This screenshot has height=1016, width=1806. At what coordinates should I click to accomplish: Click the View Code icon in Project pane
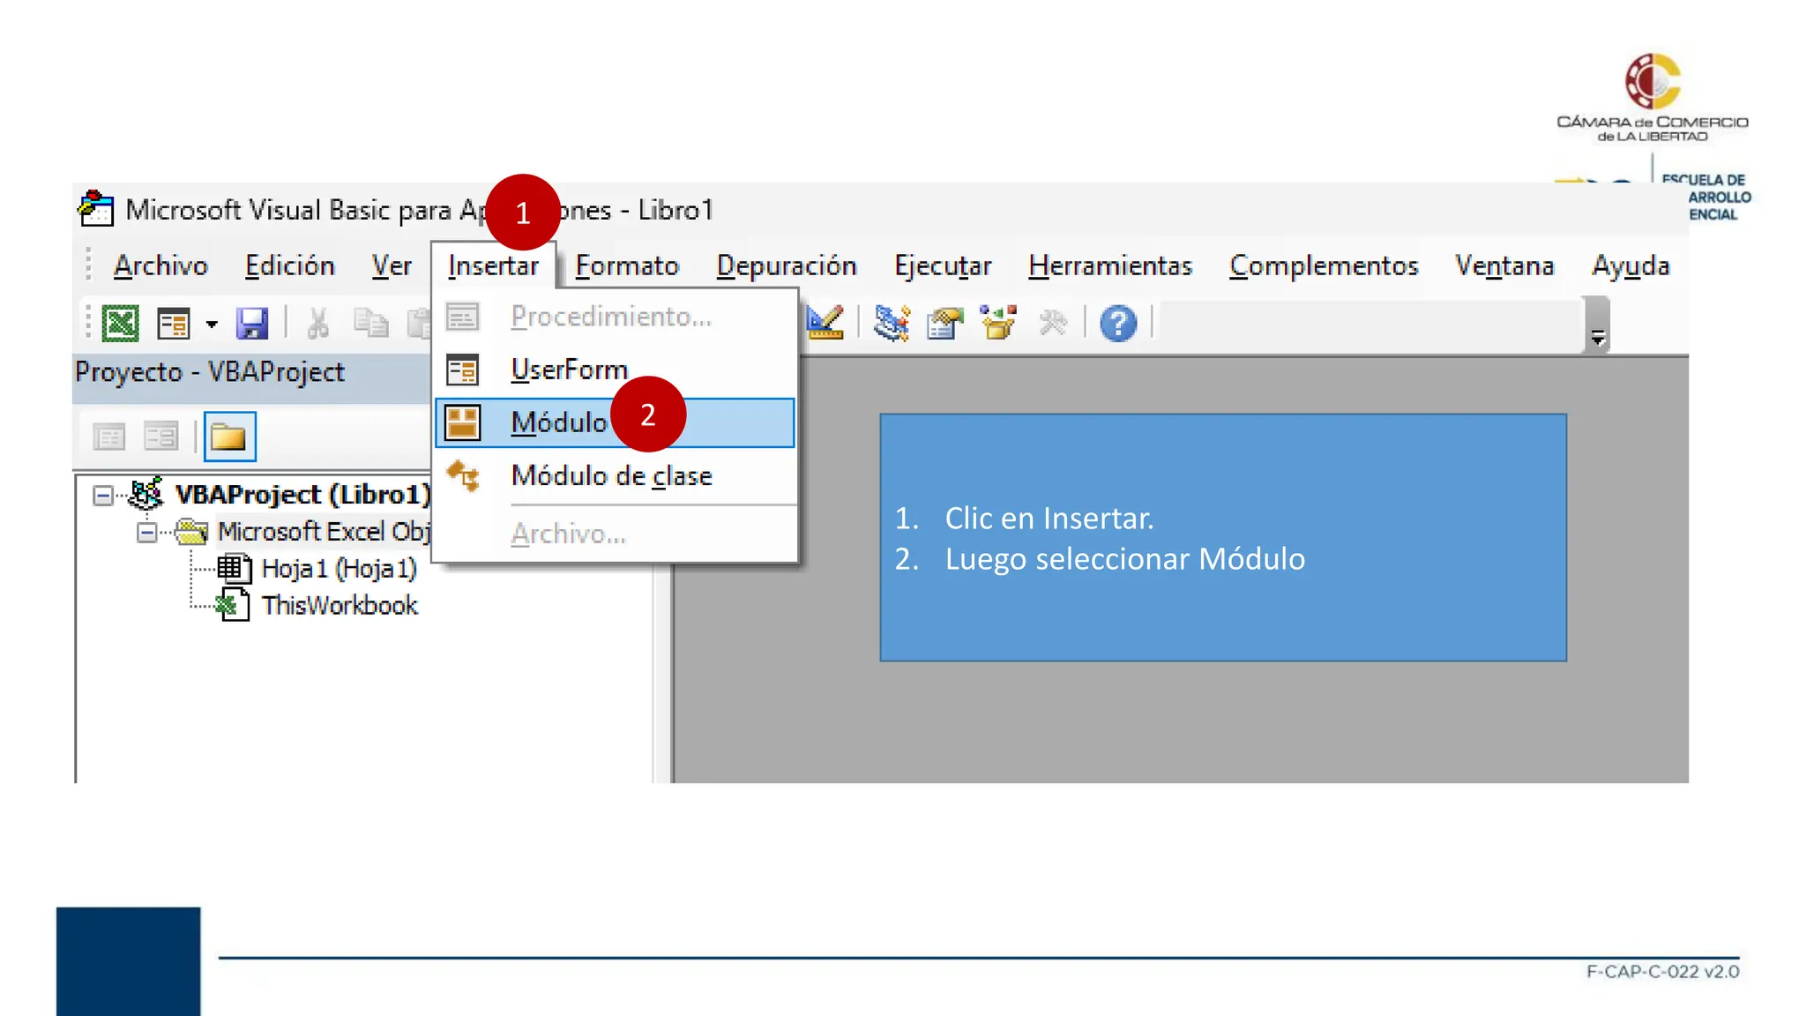(109, 437)
